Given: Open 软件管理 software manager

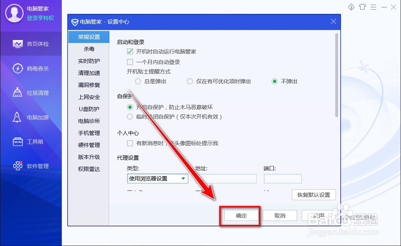Looking at the screenshot, I should pyautogui.click(x=31, y=166).
